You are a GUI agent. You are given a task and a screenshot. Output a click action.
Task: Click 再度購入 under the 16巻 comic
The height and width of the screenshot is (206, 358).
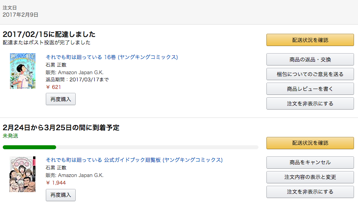(61, 99)
